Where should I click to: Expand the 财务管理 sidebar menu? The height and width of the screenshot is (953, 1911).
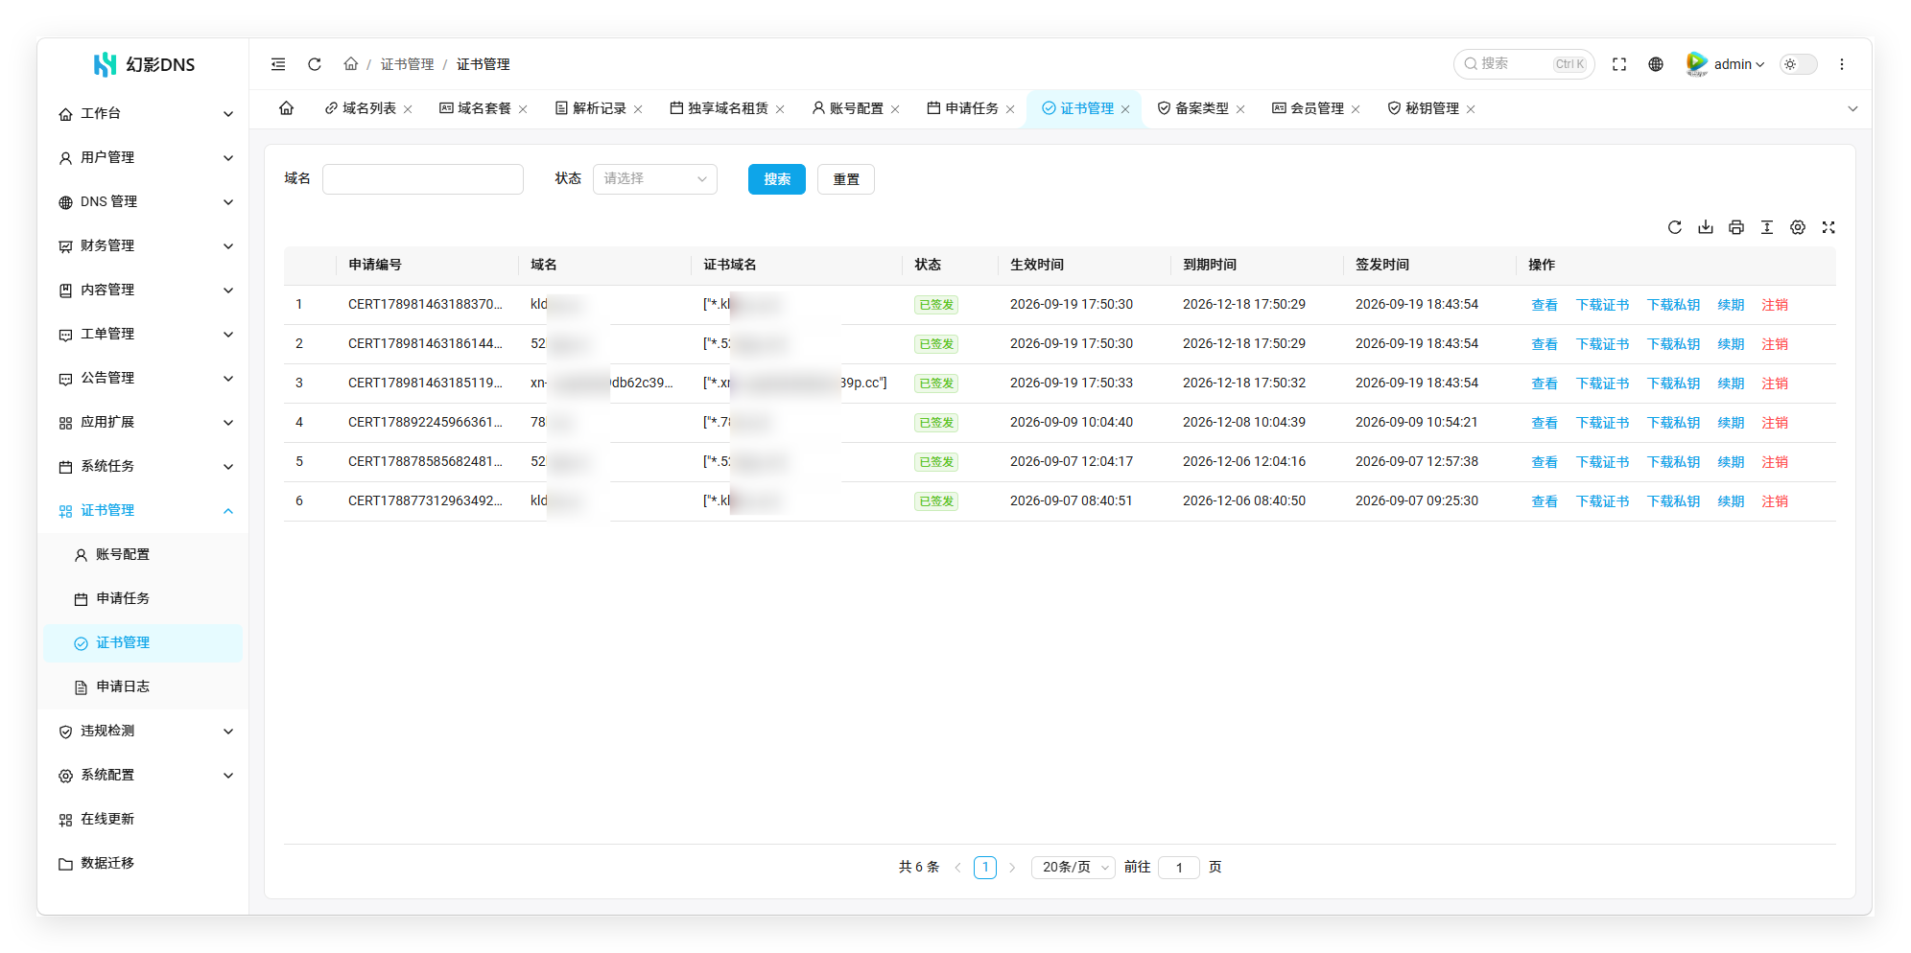point(144,246)
